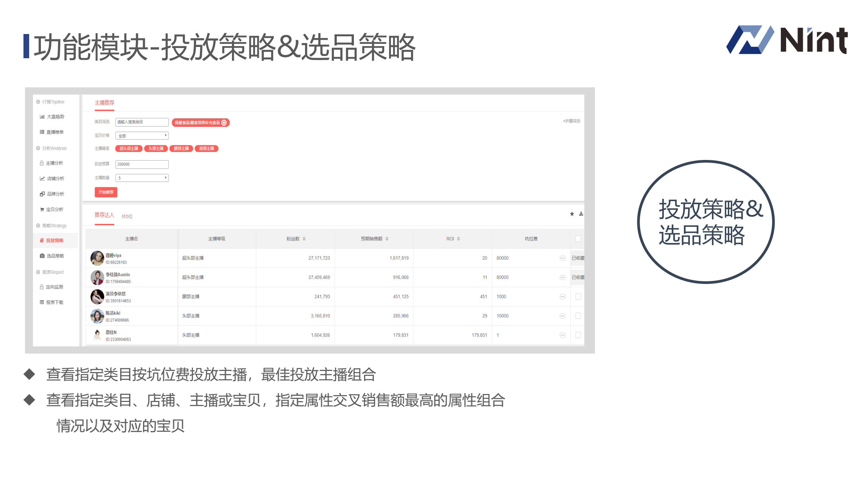861x484 pixels.
Task: Click the star favorite icon above table
Action: click(572, 214)
